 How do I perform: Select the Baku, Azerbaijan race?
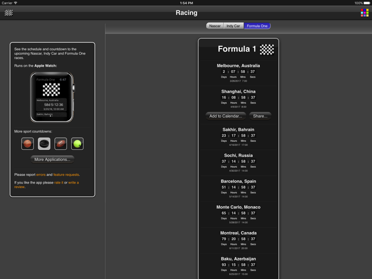click(x=238, y=266)
